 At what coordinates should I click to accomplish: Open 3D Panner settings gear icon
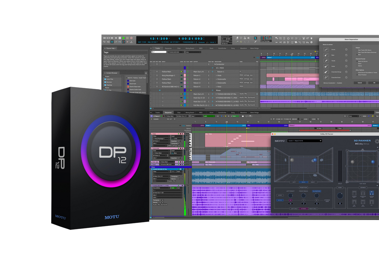377,141
